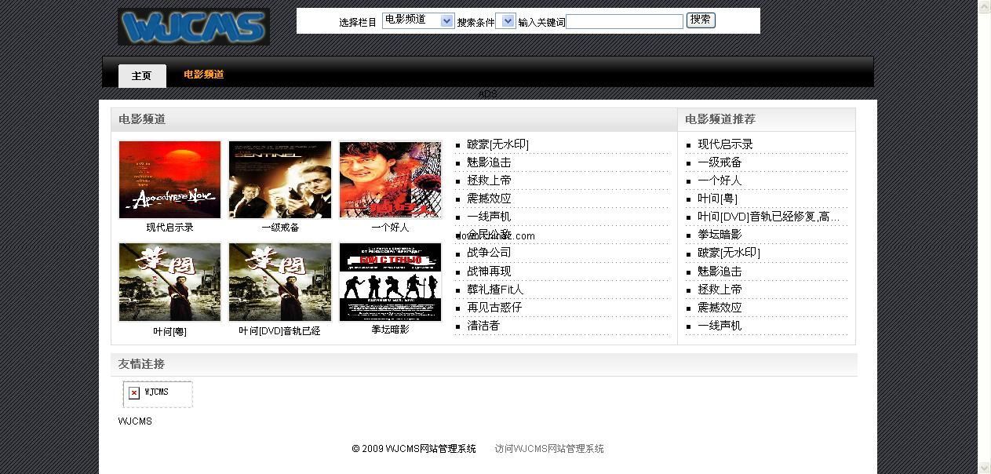Click the 搜索 button
Image resolution: width=991 pixels, height=474 pixels.
click(x=701, y=20)
